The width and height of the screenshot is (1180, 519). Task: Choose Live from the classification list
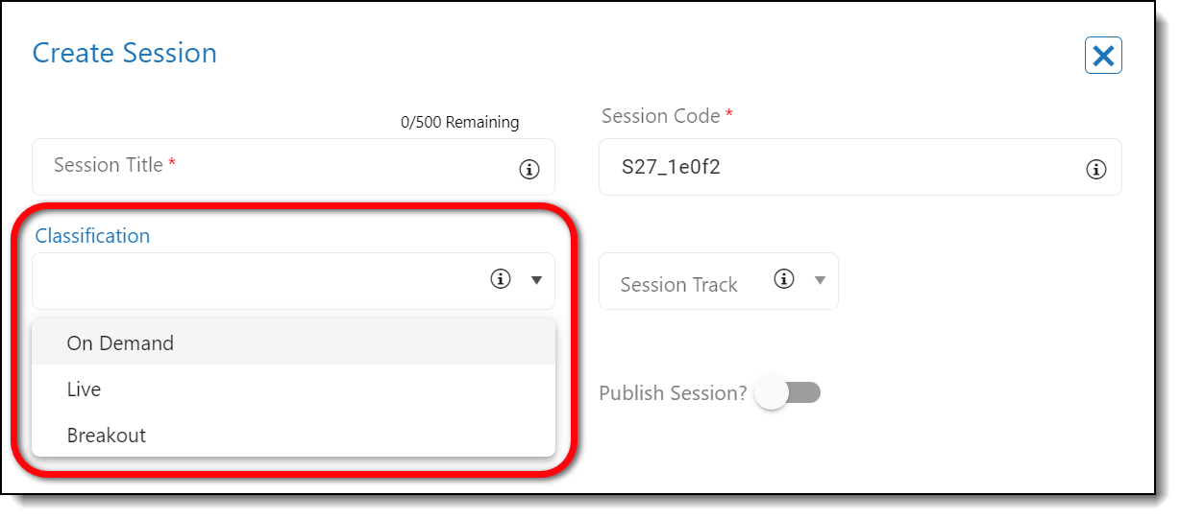84,389
